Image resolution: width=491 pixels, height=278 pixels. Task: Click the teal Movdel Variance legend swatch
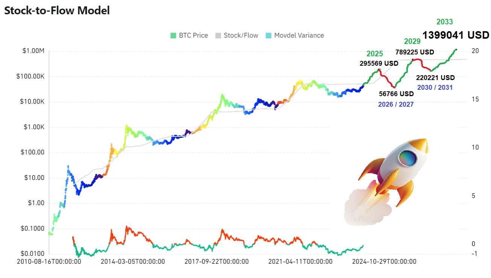click(x=269, y=36)
